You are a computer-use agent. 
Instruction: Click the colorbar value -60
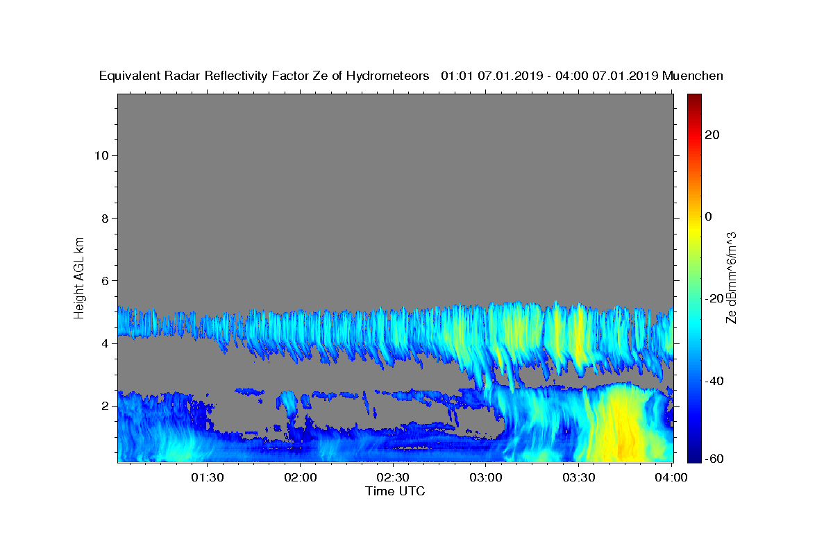[714, 459]
